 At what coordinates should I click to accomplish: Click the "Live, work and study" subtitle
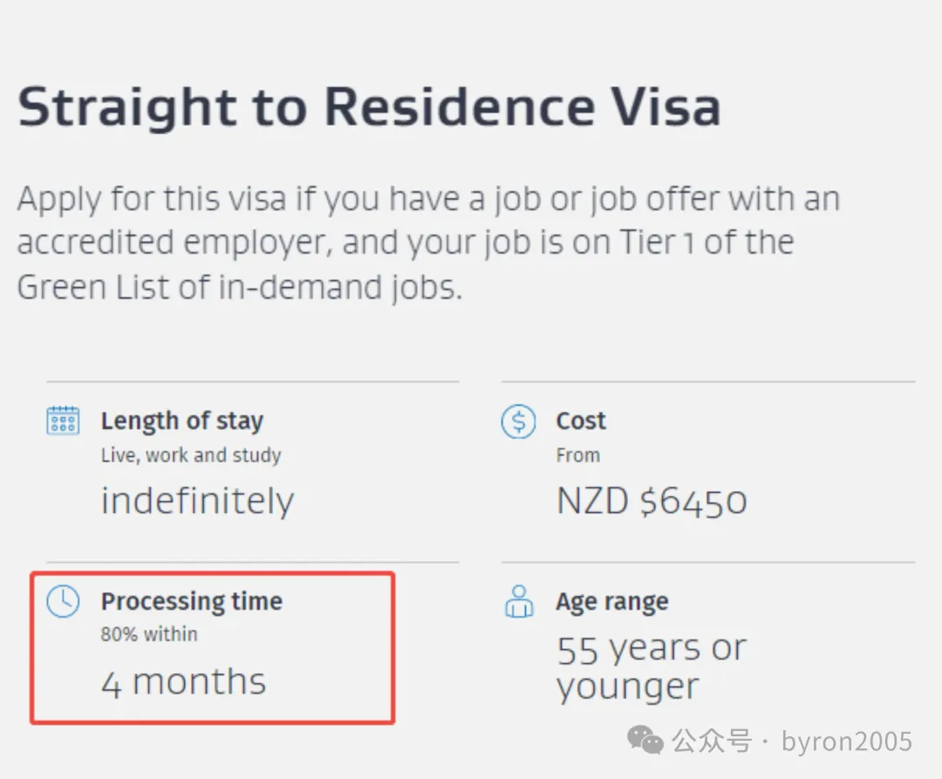coord(191,455)
